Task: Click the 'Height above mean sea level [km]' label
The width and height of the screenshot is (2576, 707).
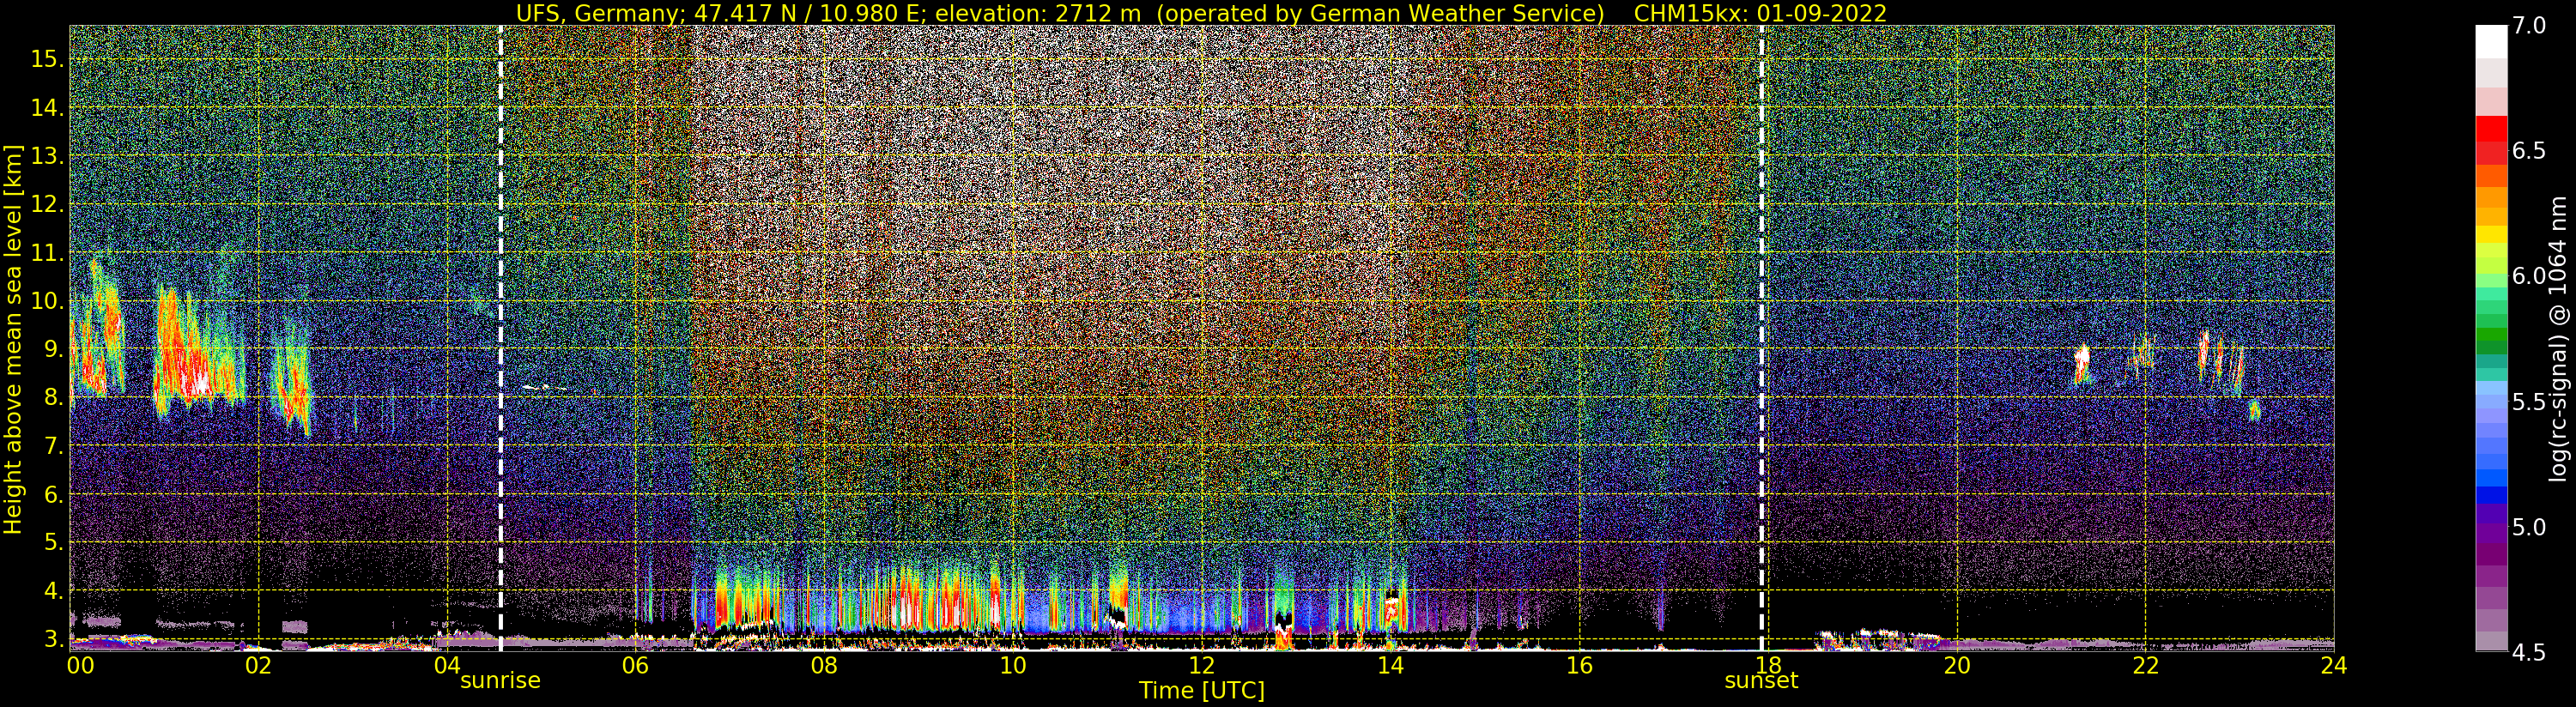Action: [x=13, y=338]
